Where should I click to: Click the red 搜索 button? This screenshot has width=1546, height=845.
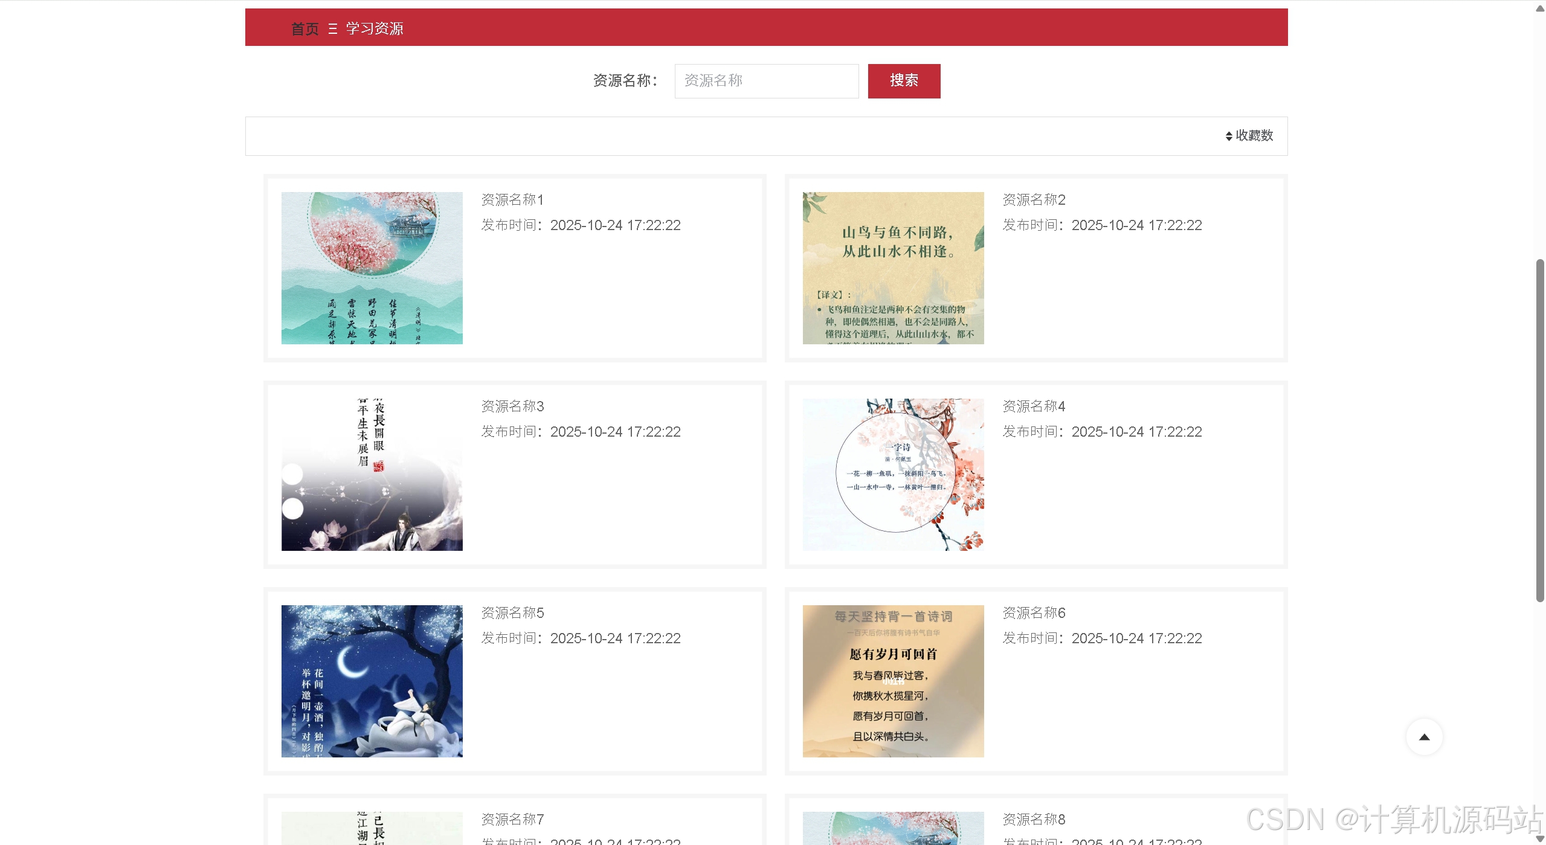(x=904, y=81)
